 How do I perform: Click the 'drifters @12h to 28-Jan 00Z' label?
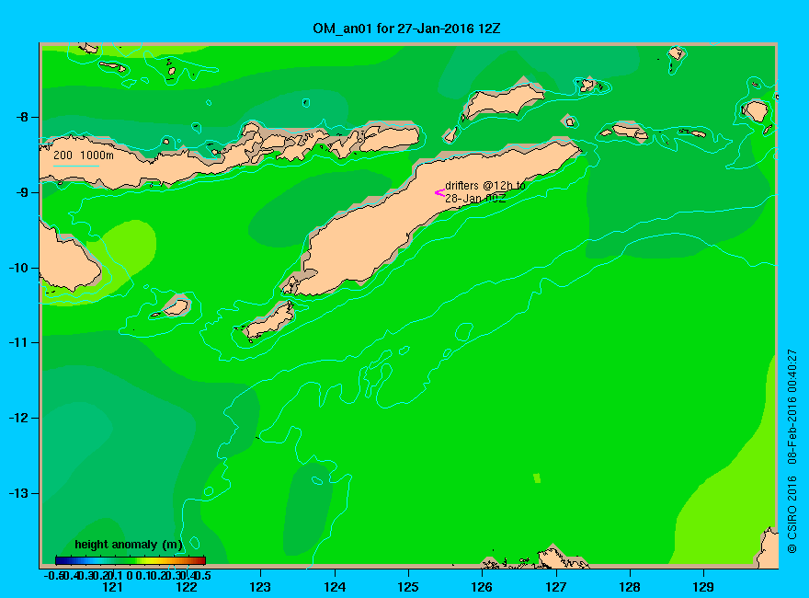coord(485,192)
